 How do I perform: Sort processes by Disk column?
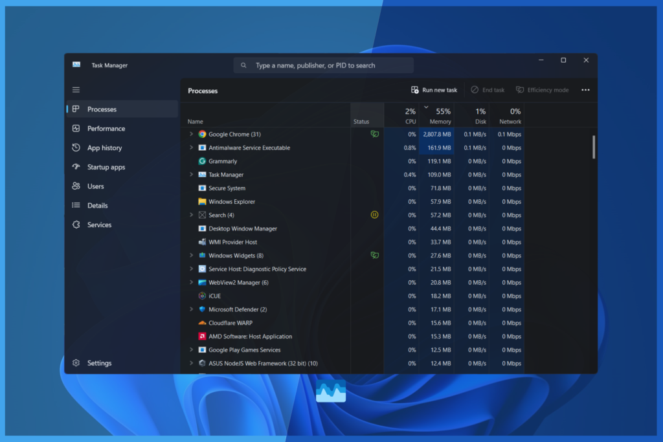(472, 115)
